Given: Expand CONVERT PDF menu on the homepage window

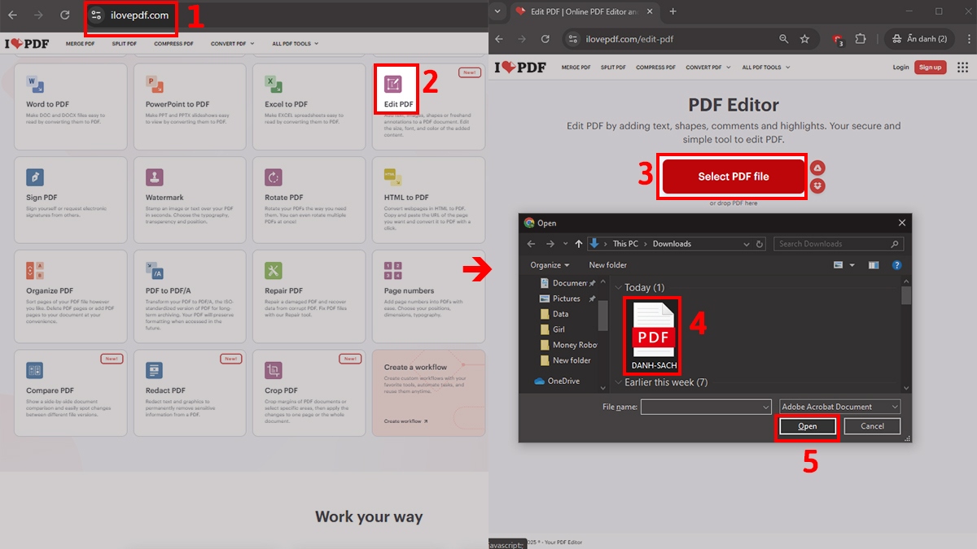Looking at the screenshot, I should (x=232, y=43).
